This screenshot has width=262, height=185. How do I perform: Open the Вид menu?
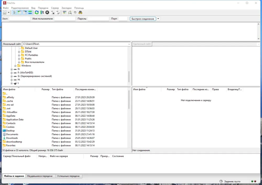(33, 8)
